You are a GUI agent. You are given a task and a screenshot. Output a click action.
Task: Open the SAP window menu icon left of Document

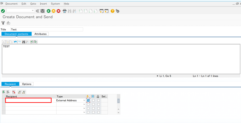tap(2, 3)
